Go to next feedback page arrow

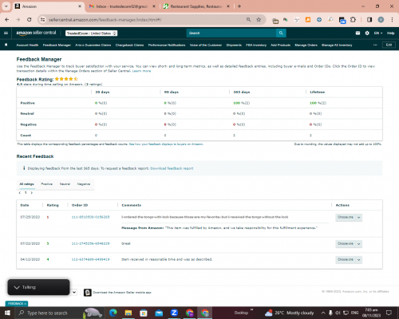point(32,193)
